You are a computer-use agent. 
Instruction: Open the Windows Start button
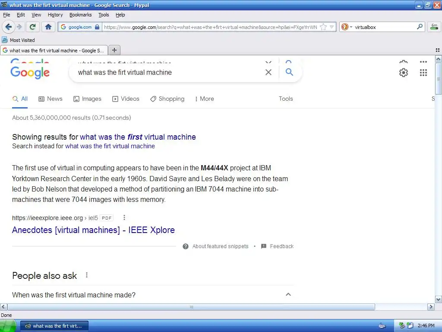point(8,326)
